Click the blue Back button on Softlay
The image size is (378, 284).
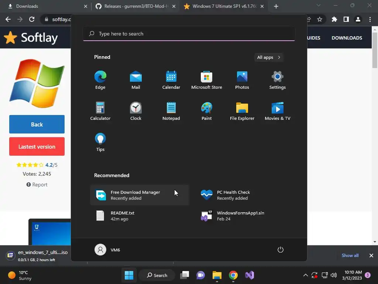(37, 124)
